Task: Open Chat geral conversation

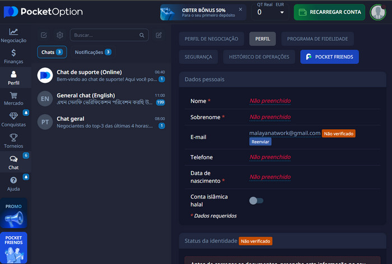Action: 101,122
